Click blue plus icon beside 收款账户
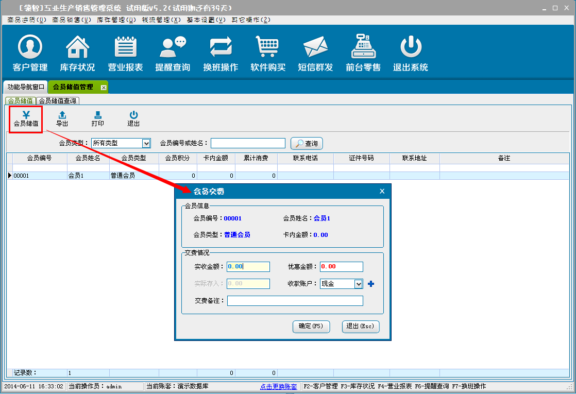 (371, 284)
